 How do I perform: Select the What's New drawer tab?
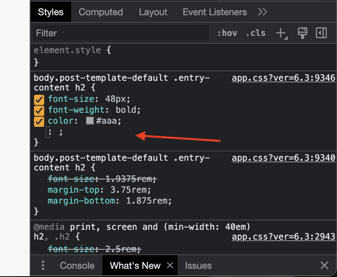pos(135,266)
